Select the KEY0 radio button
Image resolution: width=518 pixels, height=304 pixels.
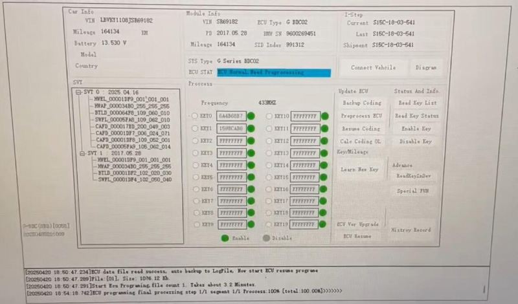point(194,116)
